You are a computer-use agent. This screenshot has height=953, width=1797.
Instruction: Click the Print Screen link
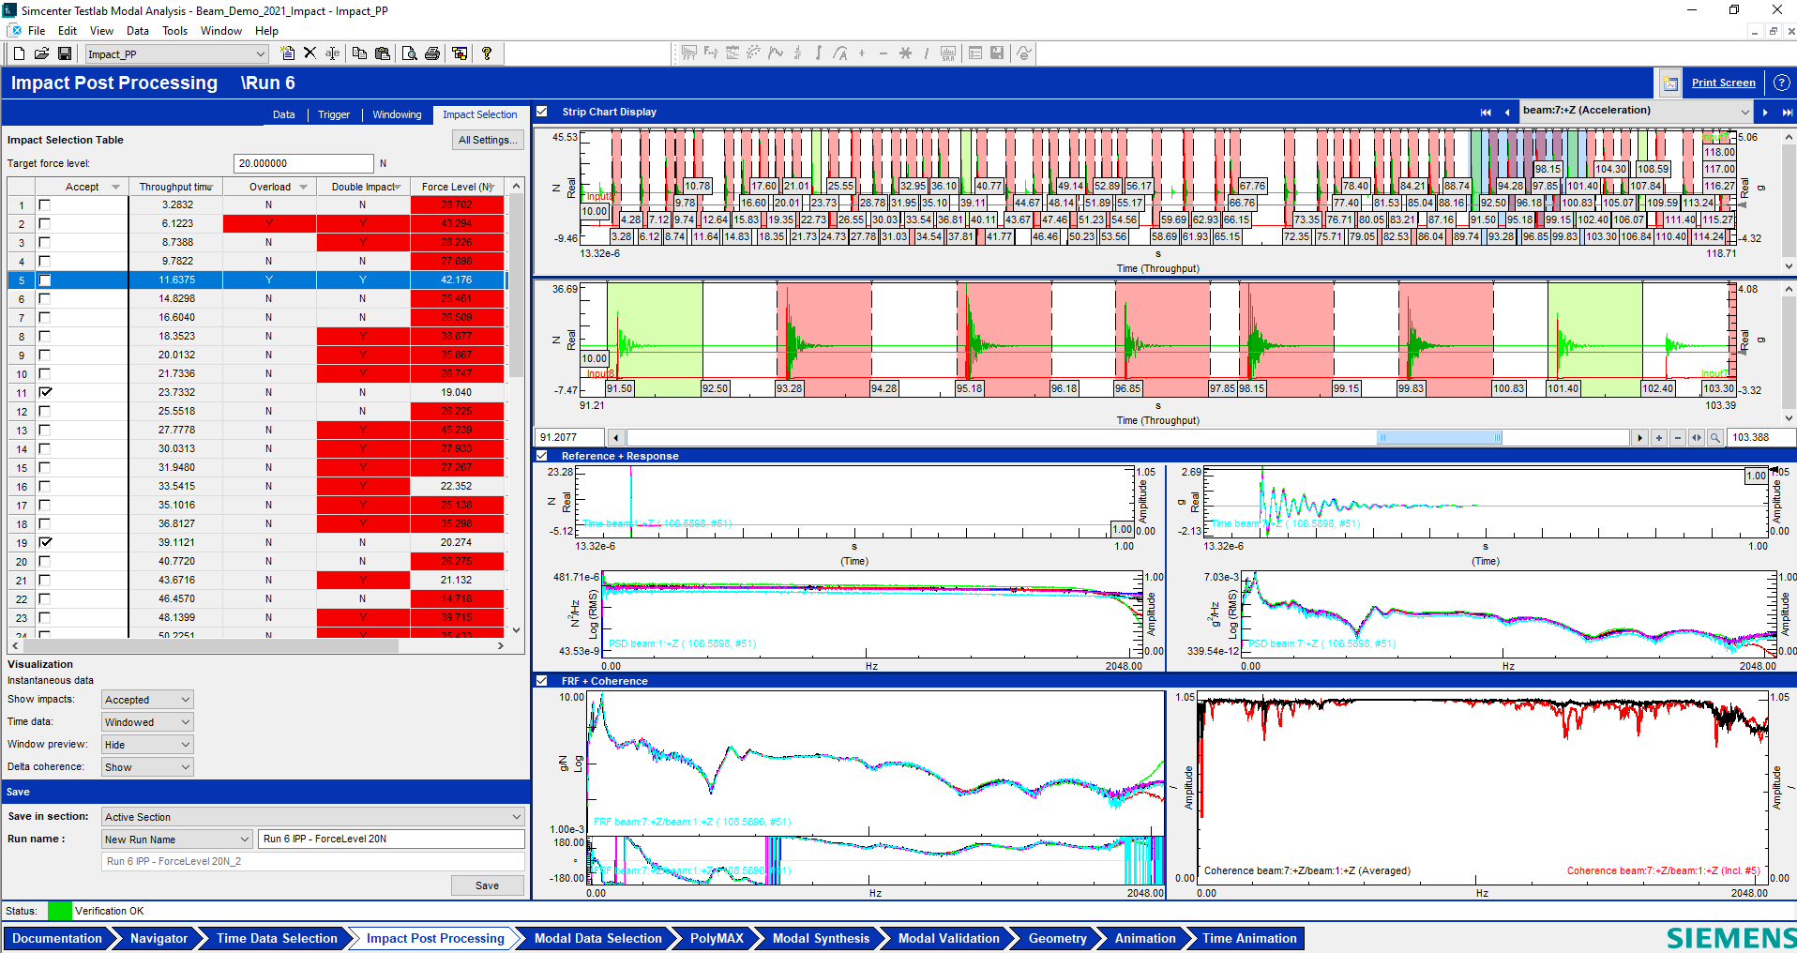1723,83
